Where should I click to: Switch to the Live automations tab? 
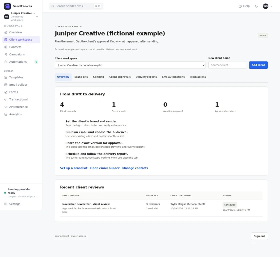pos(173,77)
